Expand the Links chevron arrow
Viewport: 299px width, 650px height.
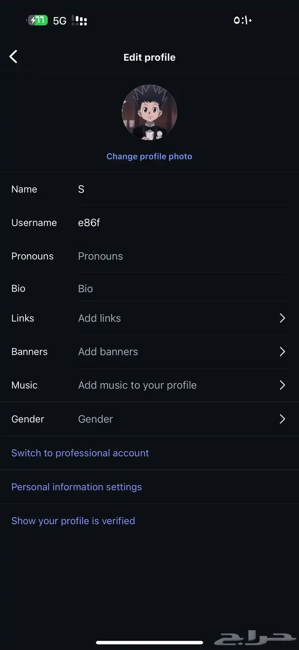[282, 318]
